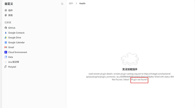Click the Data plugin icon
The width and height of the screenshot is (195, 108).
[x=6, y=57]
